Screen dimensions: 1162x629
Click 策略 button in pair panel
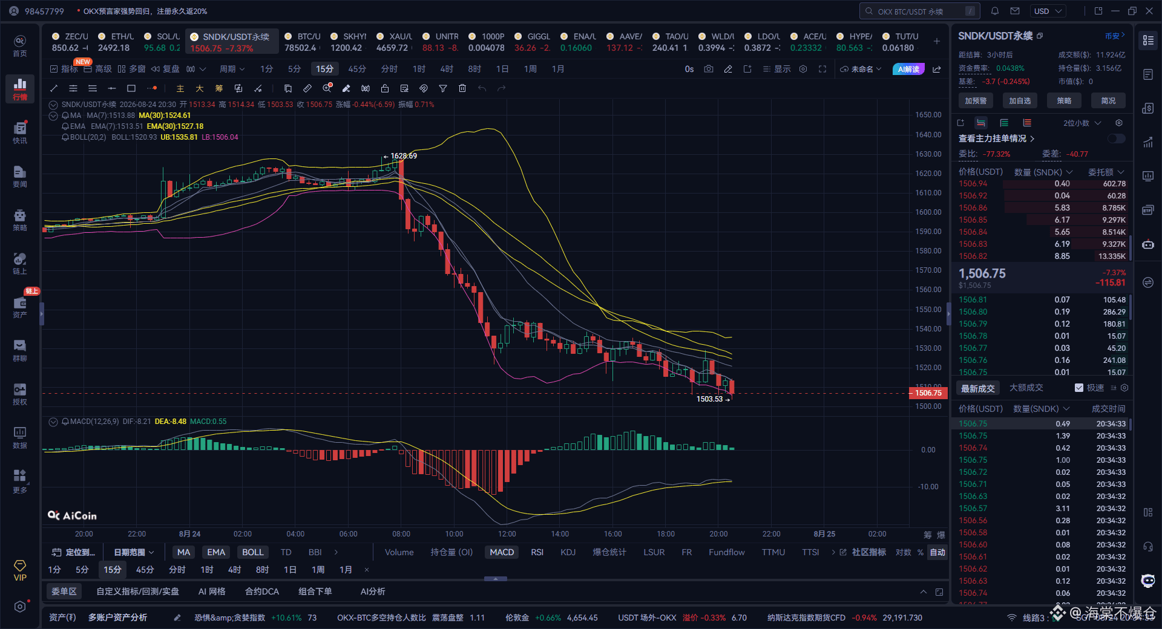pyautogui.click(x=1064, y=101)
